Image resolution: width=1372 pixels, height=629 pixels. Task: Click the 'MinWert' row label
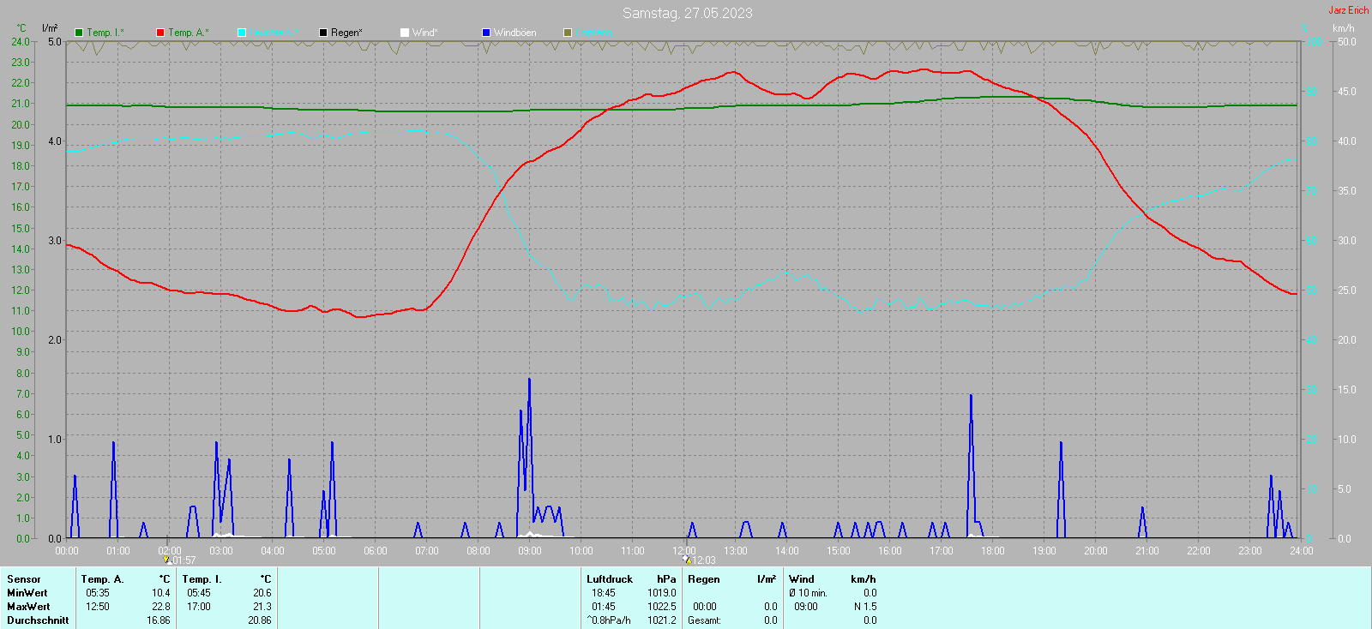click(x=27, y=593)
